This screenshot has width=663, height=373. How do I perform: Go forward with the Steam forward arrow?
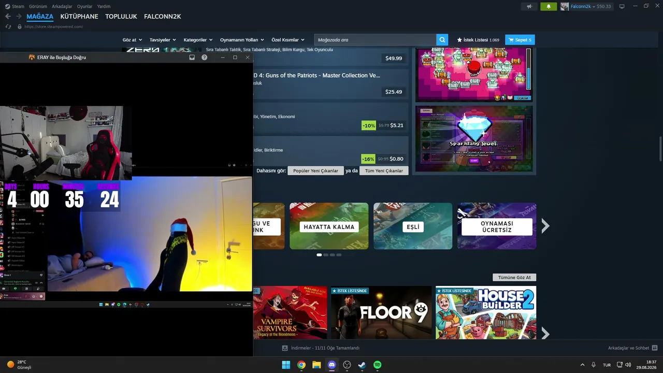(x=19, y=17)
